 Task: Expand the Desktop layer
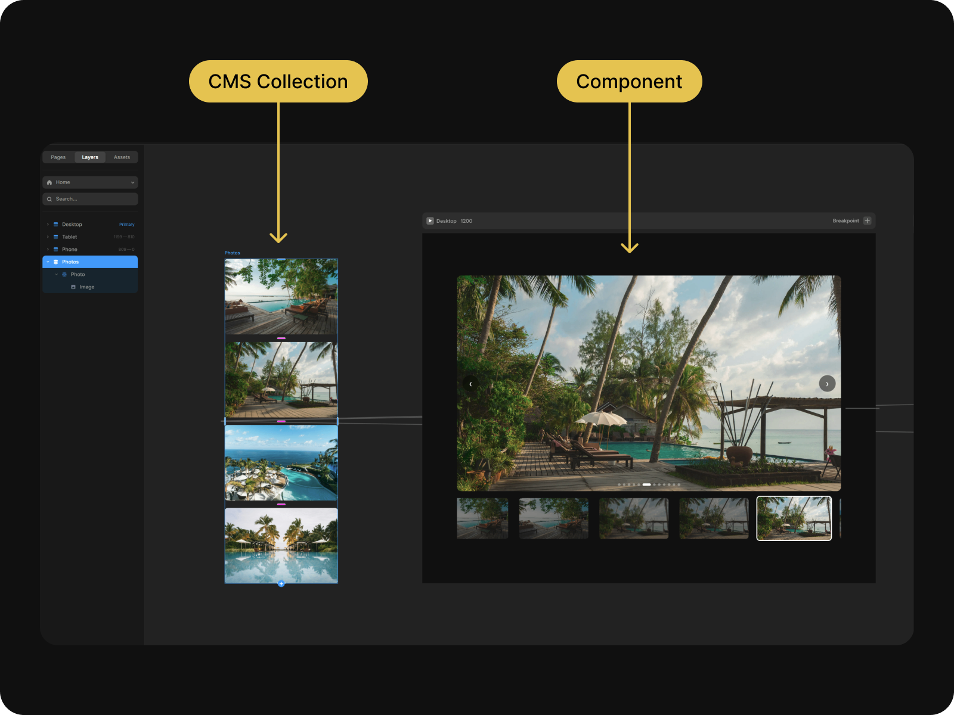(48, 225)
